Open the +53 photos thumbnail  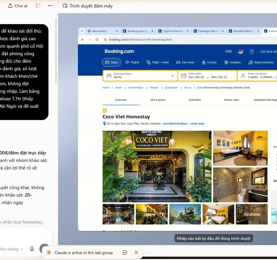[x=252, y=214]
